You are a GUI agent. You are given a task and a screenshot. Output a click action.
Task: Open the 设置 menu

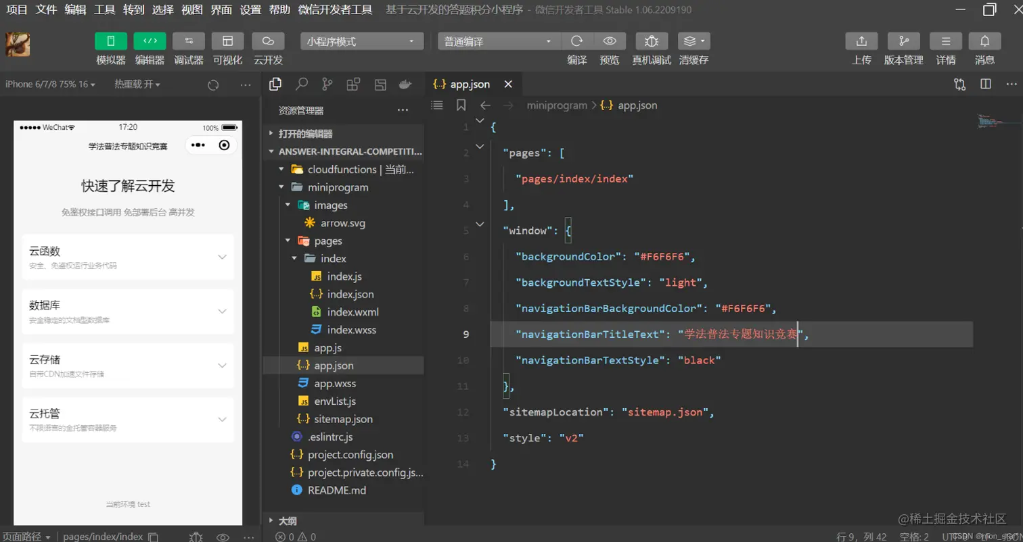coord(250,9)
